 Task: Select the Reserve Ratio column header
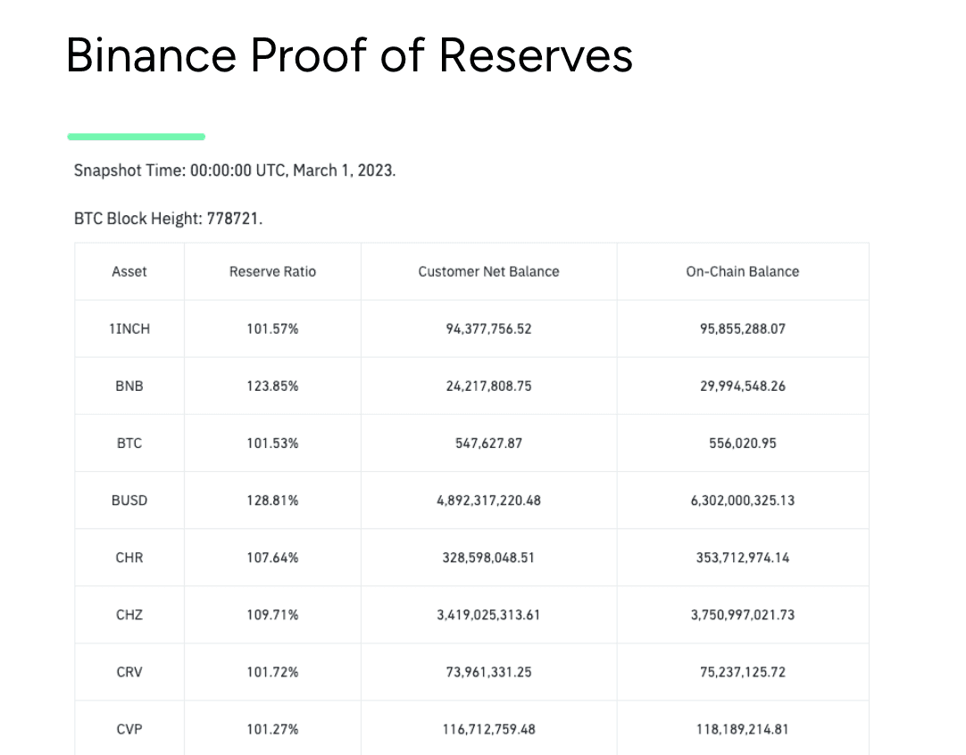point(272,271)
